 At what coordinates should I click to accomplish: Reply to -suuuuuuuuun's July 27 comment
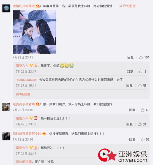(129, 86)
